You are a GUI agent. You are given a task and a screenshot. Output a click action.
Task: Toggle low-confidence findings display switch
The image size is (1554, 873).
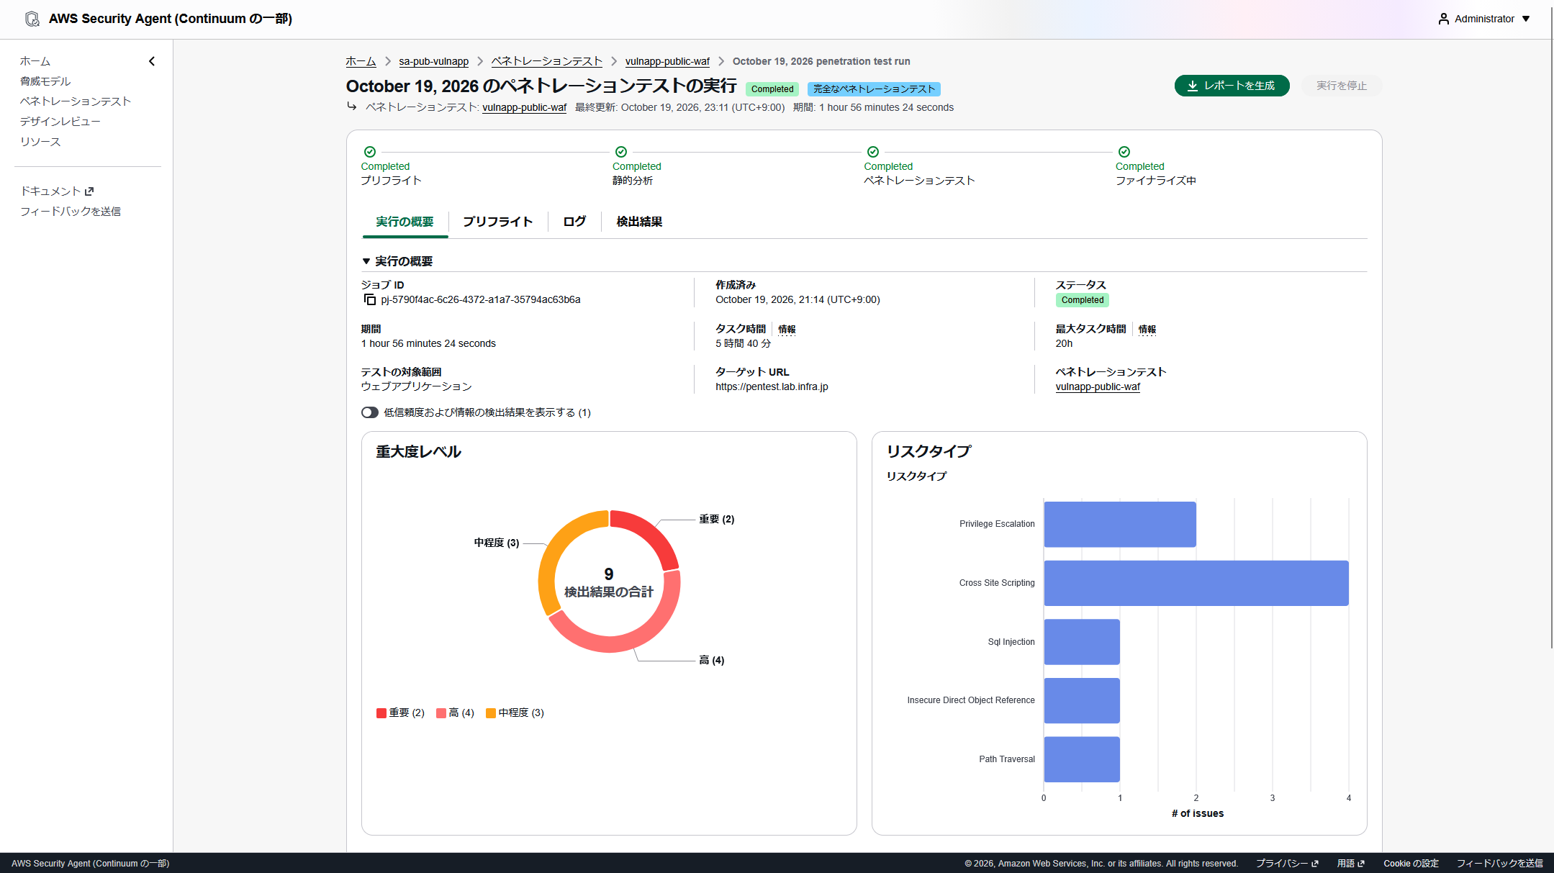370,412
